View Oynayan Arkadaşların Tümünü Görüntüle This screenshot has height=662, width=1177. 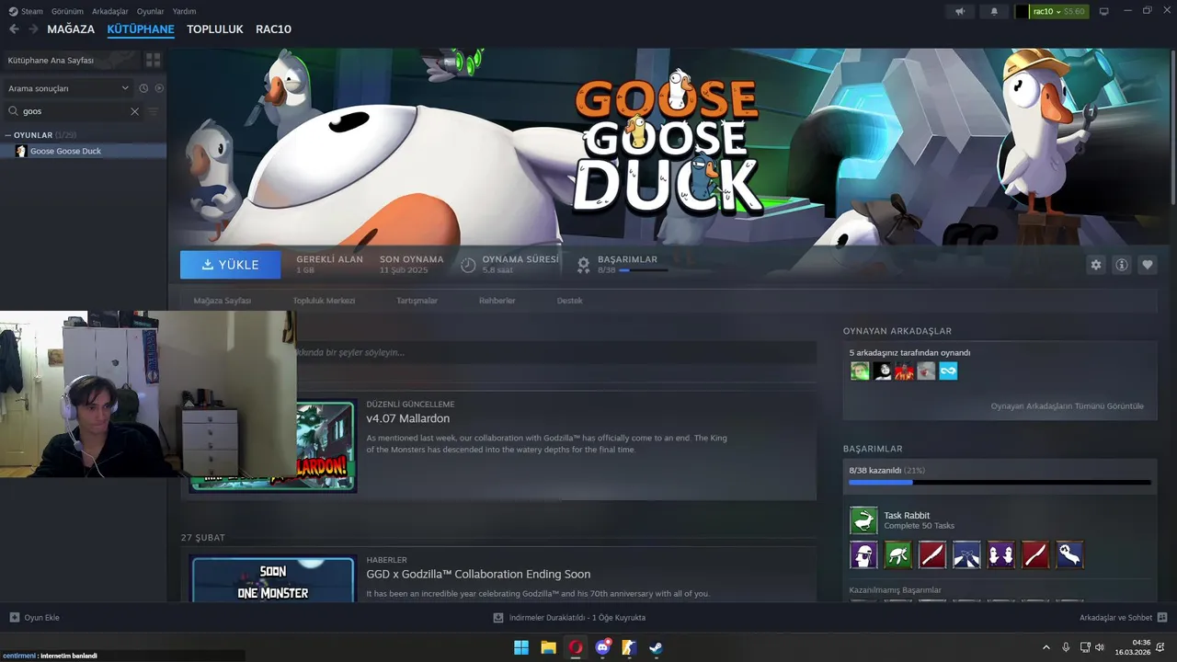[1067, 405]
